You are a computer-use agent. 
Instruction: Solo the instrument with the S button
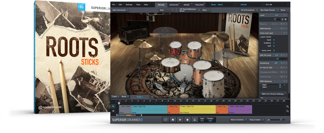pos(282,19)
